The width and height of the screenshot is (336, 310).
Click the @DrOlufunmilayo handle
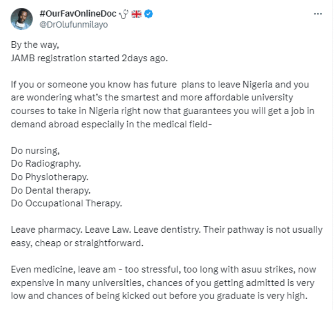tap(74, 25)
